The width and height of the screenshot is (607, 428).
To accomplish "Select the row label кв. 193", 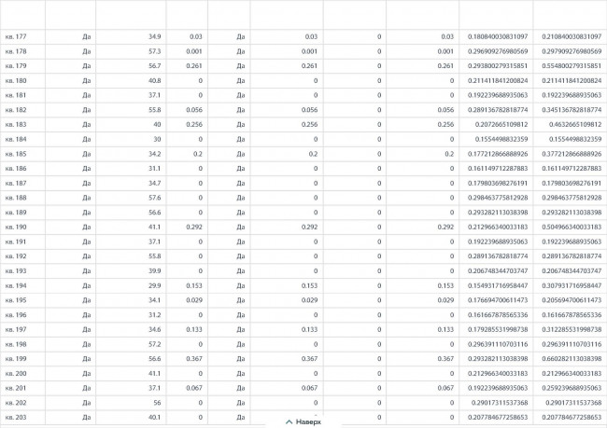I will coord(16,271).
